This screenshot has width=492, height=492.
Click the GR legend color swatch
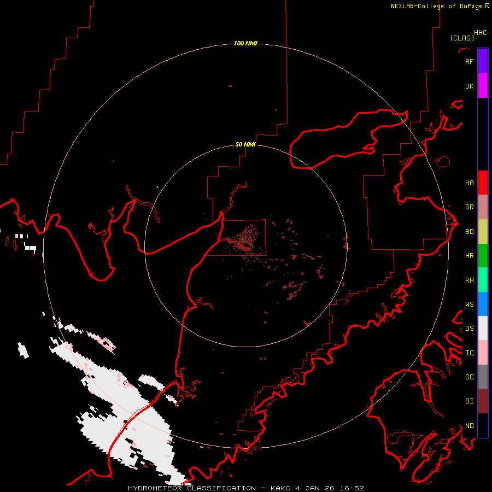[483, 207]
